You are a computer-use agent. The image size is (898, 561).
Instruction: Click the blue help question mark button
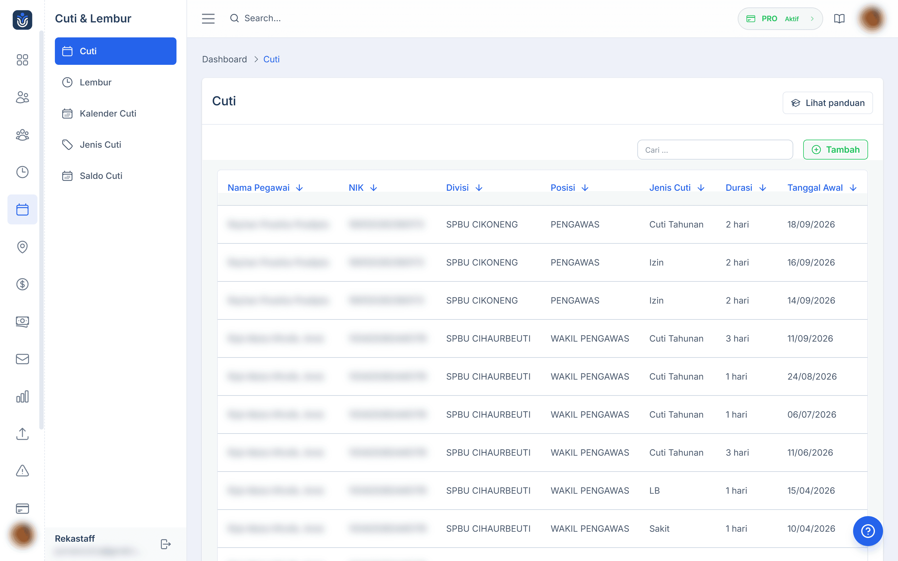(x=868, y=531)
